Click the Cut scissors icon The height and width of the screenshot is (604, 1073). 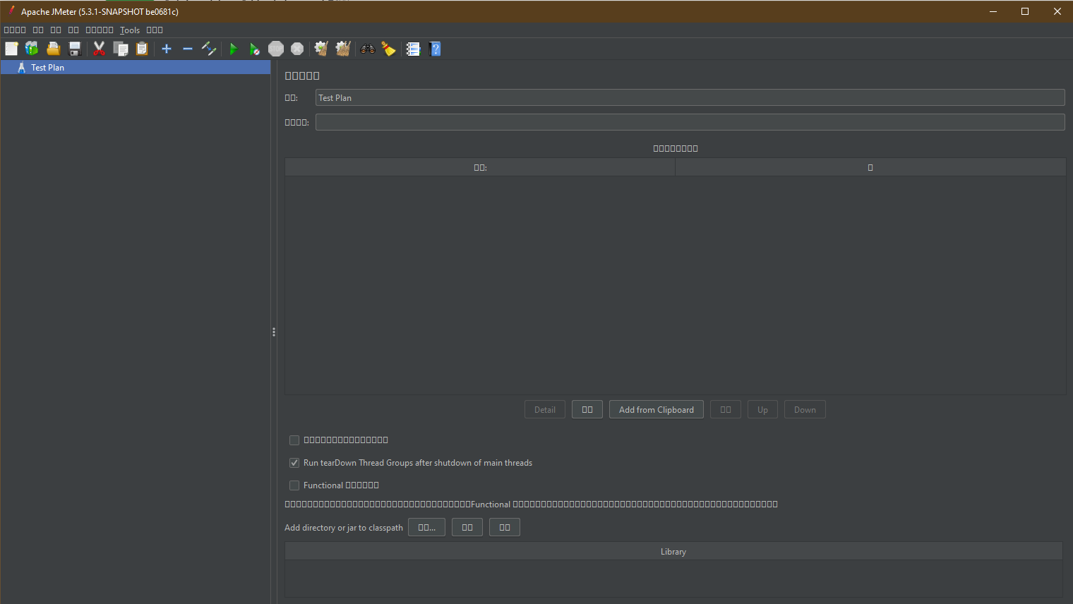click(99, 49)
